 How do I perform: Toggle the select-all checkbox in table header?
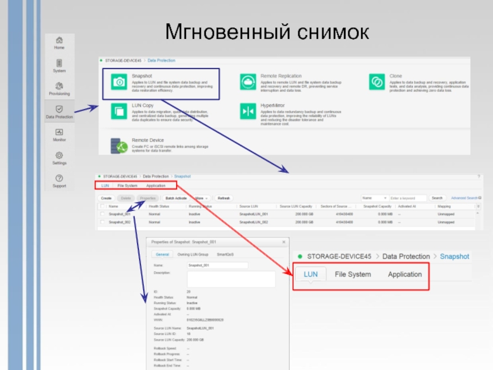(x=102, y=207)
